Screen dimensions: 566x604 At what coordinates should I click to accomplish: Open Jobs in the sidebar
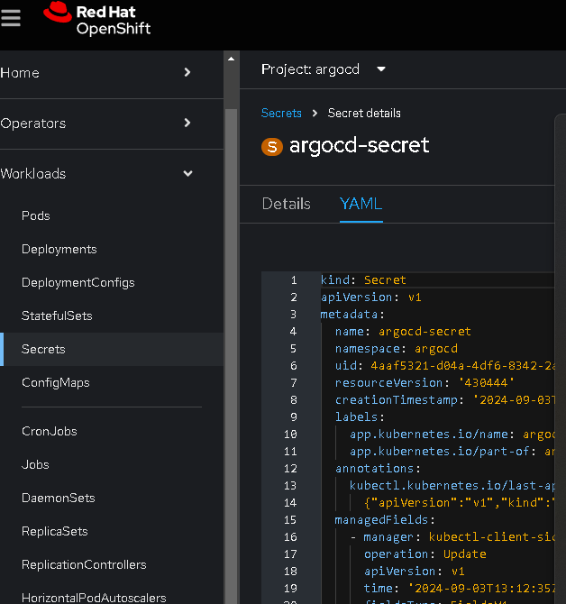[x=35, y=464]
